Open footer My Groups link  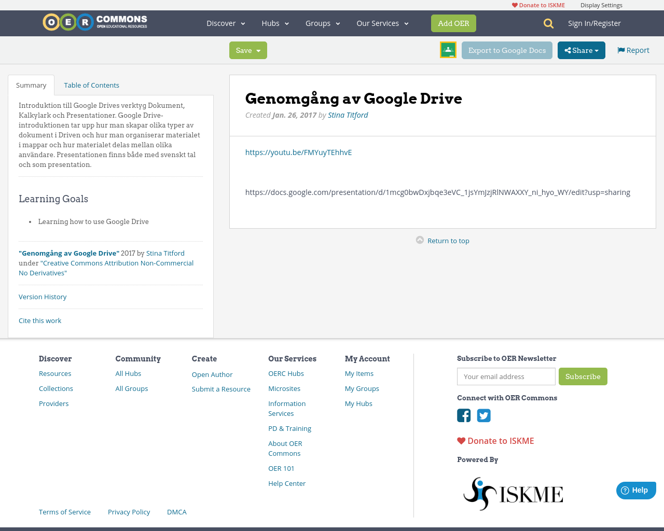click(362, 388)
